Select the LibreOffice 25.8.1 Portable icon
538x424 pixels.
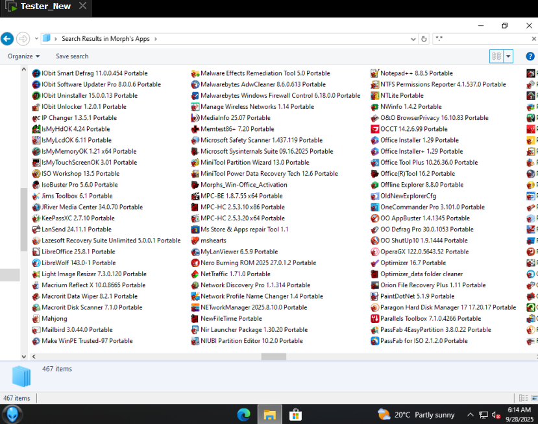coord(36,252)
